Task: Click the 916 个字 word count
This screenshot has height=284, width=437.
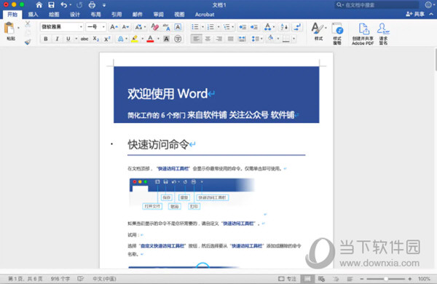Action: (60, 279)
